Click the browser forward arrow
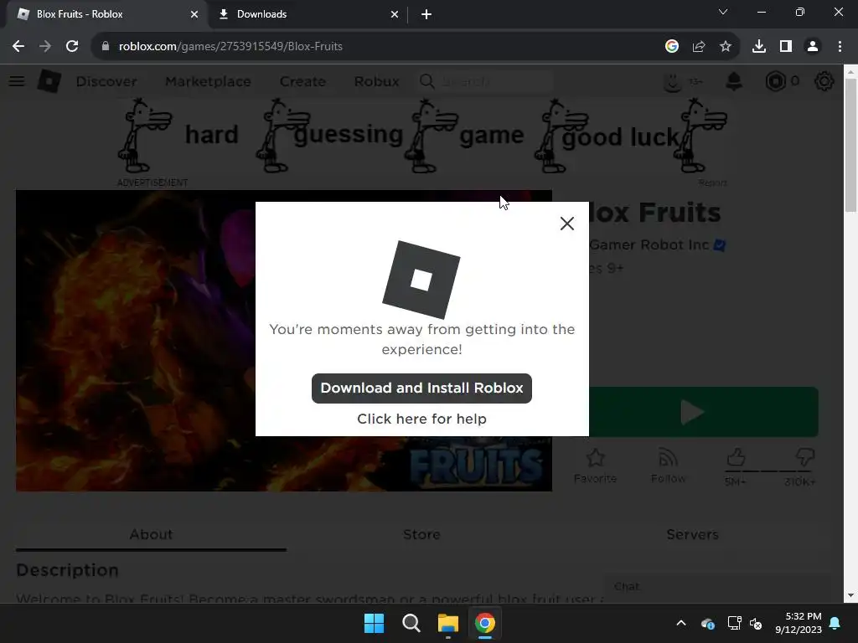 [x=45, y=47]
